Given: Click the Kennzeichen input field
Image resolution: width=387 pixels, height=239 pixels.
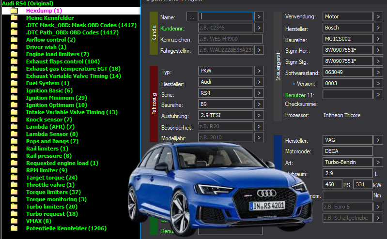Looking at the screenshot, I should point(230,39).
